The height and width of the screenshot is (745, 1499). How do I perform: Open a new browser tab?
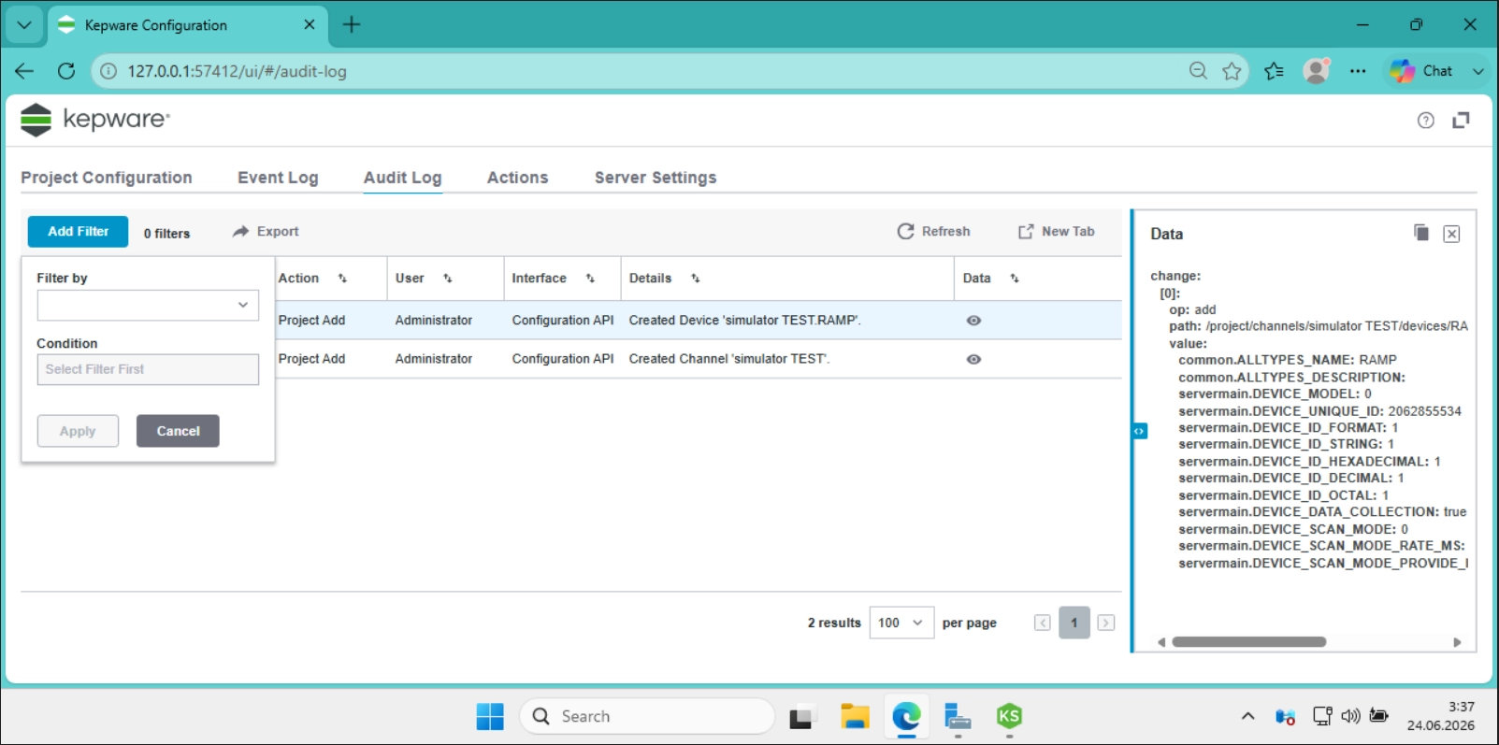[352, 25]
